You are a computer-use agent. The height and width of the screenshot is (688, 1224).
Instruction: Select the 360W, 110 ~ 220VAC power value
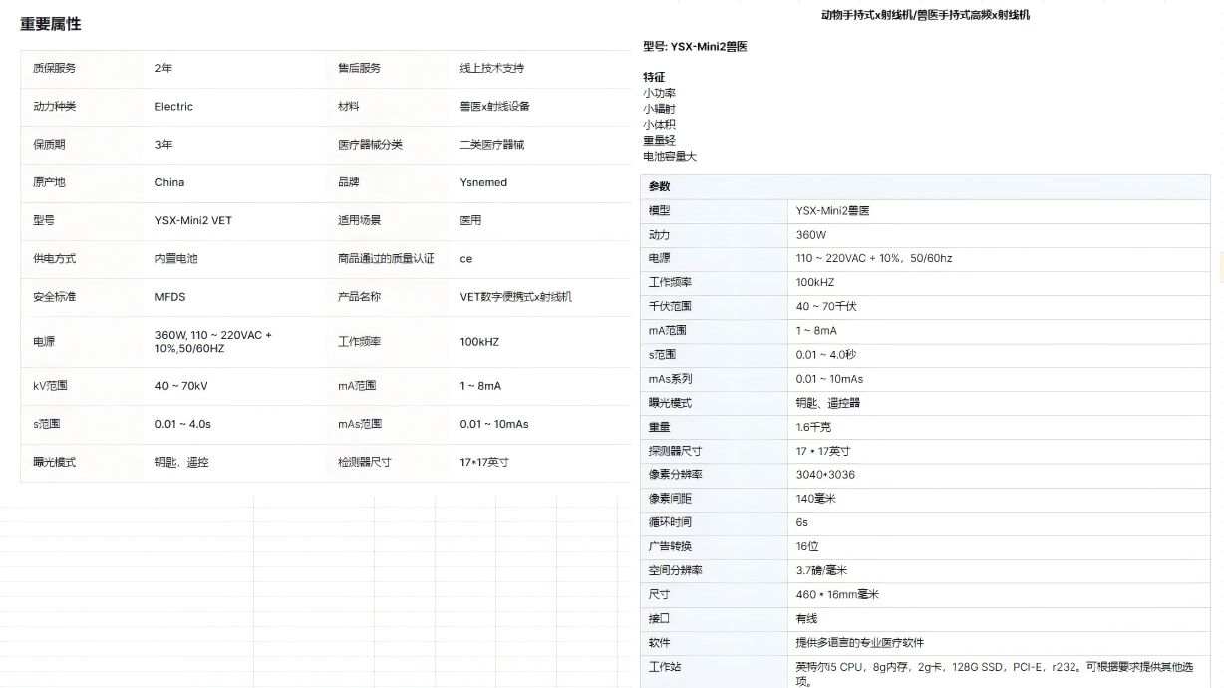213,342
